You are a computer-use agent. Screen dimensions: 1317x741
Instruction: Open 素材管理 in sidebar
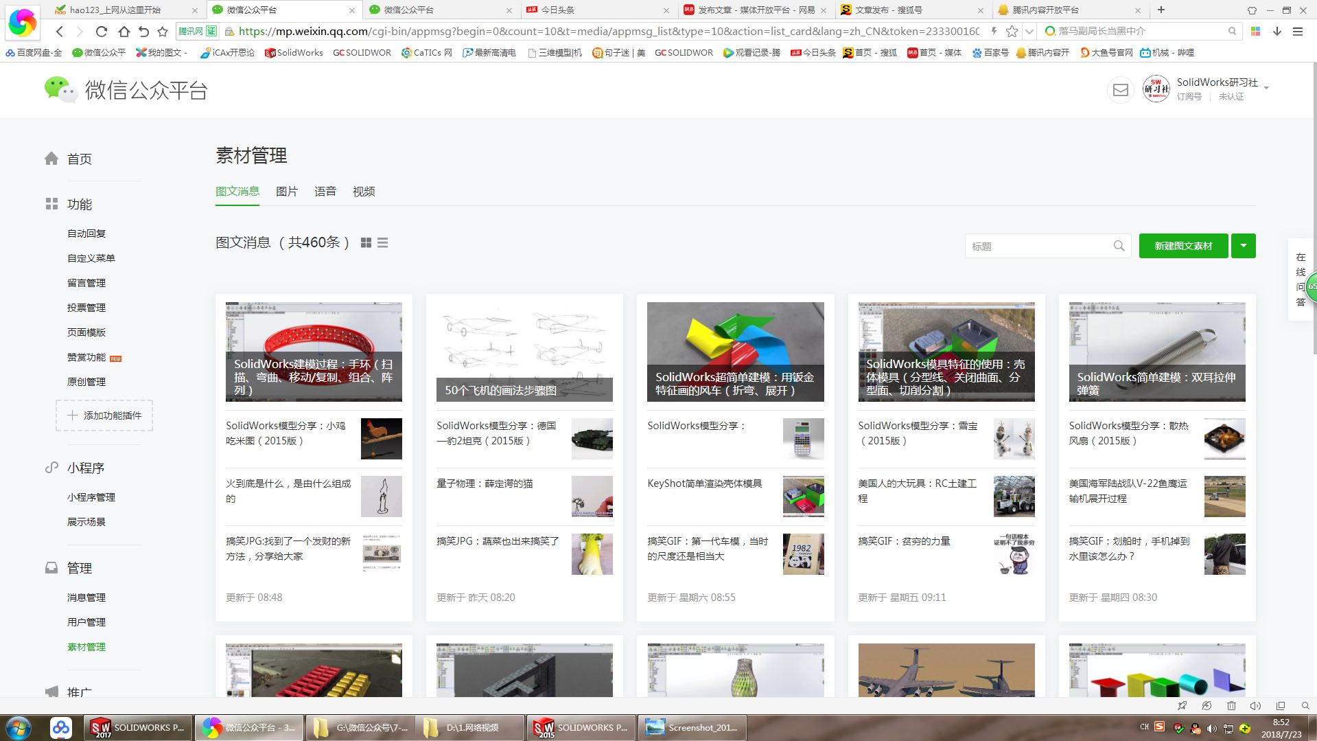[x=86, y=647]
